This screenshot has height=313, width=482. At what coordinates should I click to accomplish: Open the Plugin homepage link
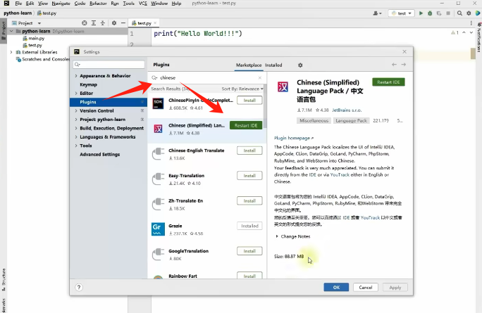coord(294,138)
